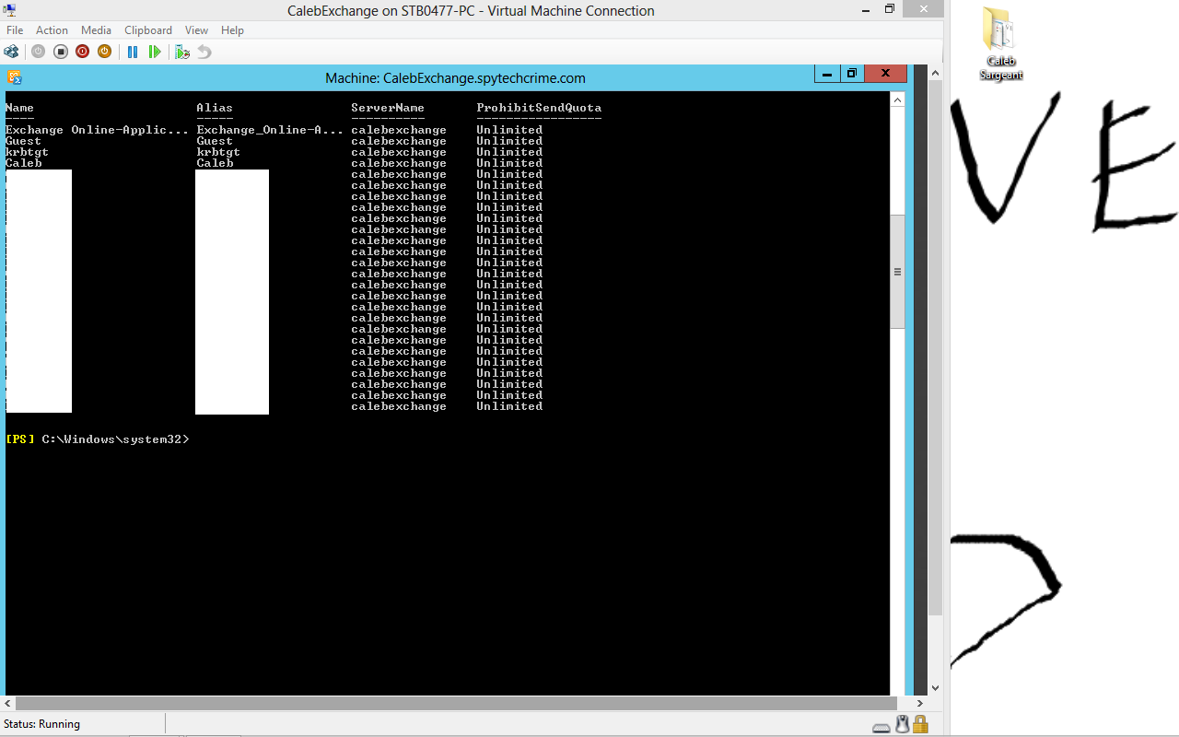Turn off the VM with the black stop button

[x=60, y=52]
